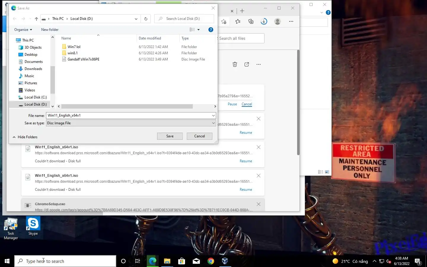The height and width of the screenshot is (267, 427).
Task: Select Music in navigation pane
Action: (x=29, y=76)
